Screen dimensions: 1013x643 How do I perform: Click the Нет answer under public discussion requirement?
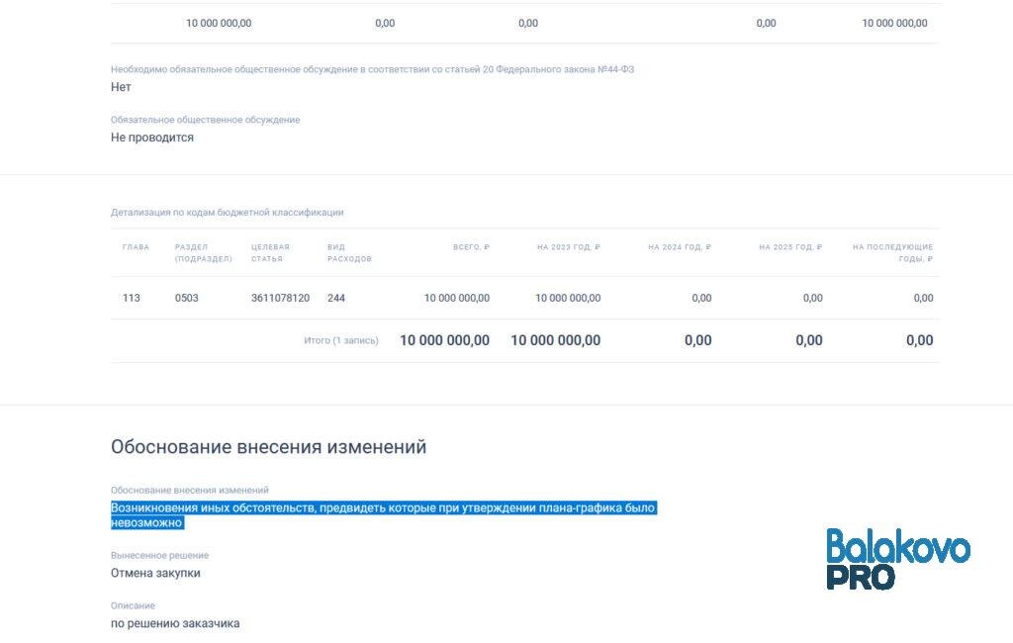pyautogui.click(x=120, y=86)
